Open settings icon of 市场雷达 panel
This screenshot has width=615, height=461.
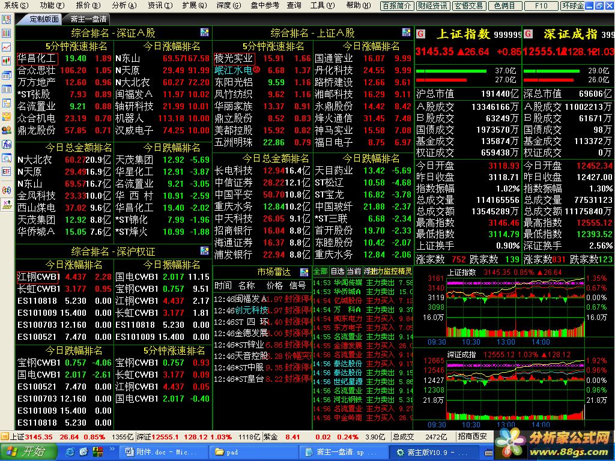(x=304, y=272)
